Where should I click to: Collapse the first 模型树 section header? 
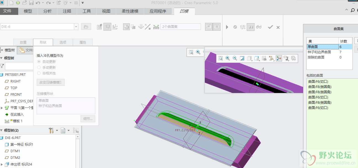pyautogui.click(x=1, y=58)
